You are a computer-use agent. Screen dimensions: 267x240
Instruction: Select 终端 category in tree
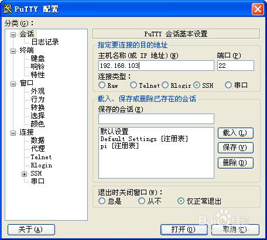click(27, 50)
